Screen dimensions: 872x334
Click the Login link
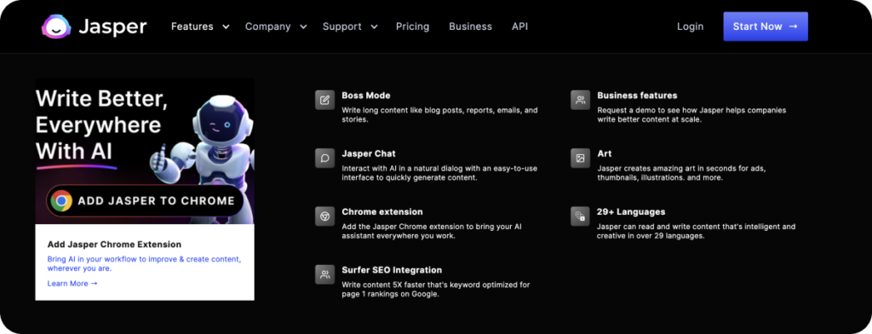tap(690, 26)
